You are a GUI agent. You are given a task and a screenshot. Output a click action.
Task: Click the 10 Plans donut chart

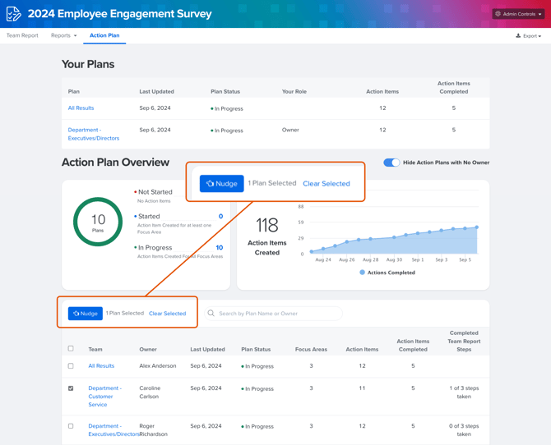click(x=98, y=222)
